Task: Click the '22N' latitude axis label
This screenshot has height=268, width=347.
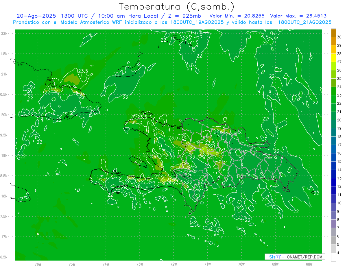Action: coord(5,34)
